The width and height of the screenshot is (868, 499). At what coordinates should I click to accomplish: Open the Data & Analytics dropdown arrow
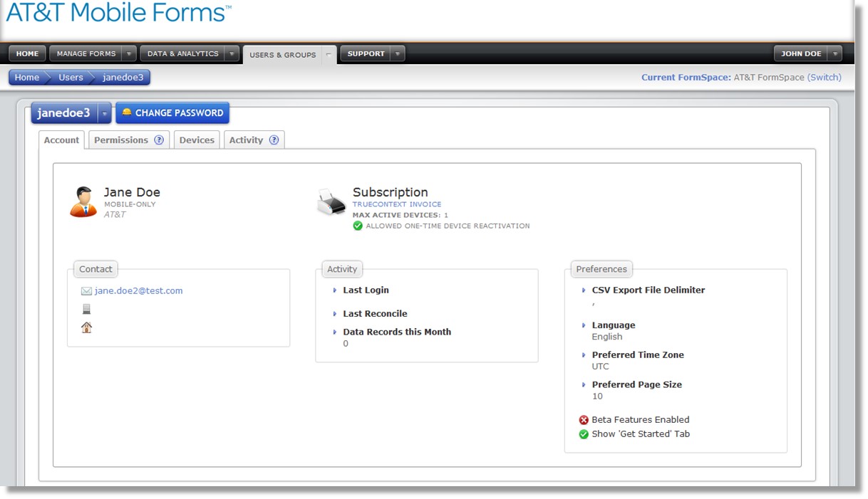pyautogui.click(x=232, y=53)
